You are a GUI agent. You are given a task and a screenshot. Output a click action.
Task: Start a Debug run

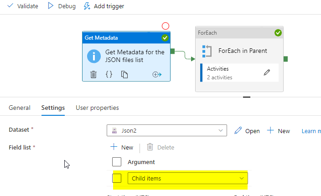point(62,6)
